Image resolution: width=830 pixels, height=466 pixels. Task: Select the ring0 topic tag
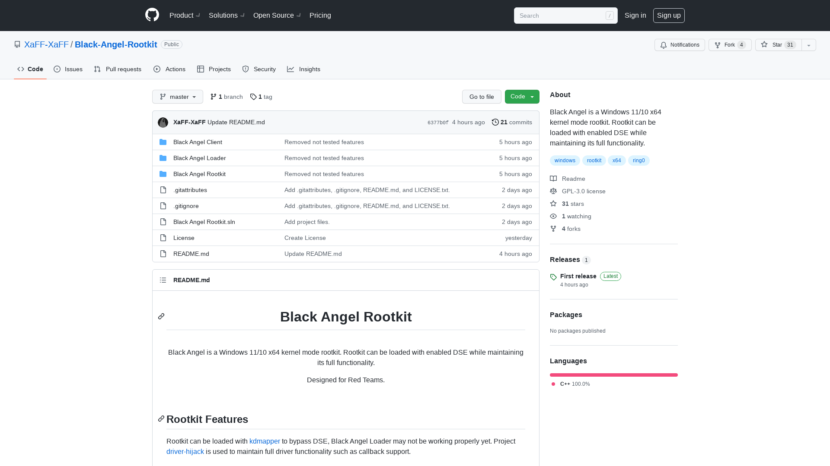point(638,161)
